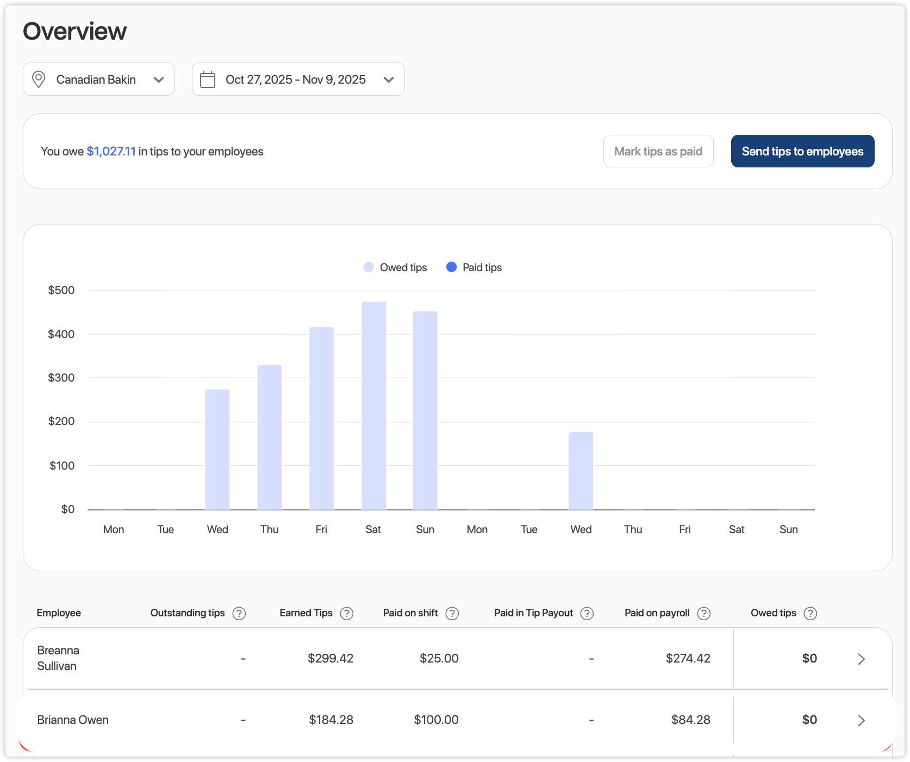Screen dimensions: 910x762
Task: Click the second Wednesday bar in the chart
Action: (581, 471)
